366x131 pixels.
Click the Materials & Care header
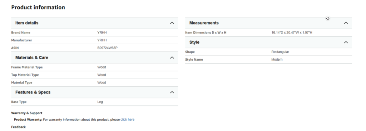coord(94,57)
